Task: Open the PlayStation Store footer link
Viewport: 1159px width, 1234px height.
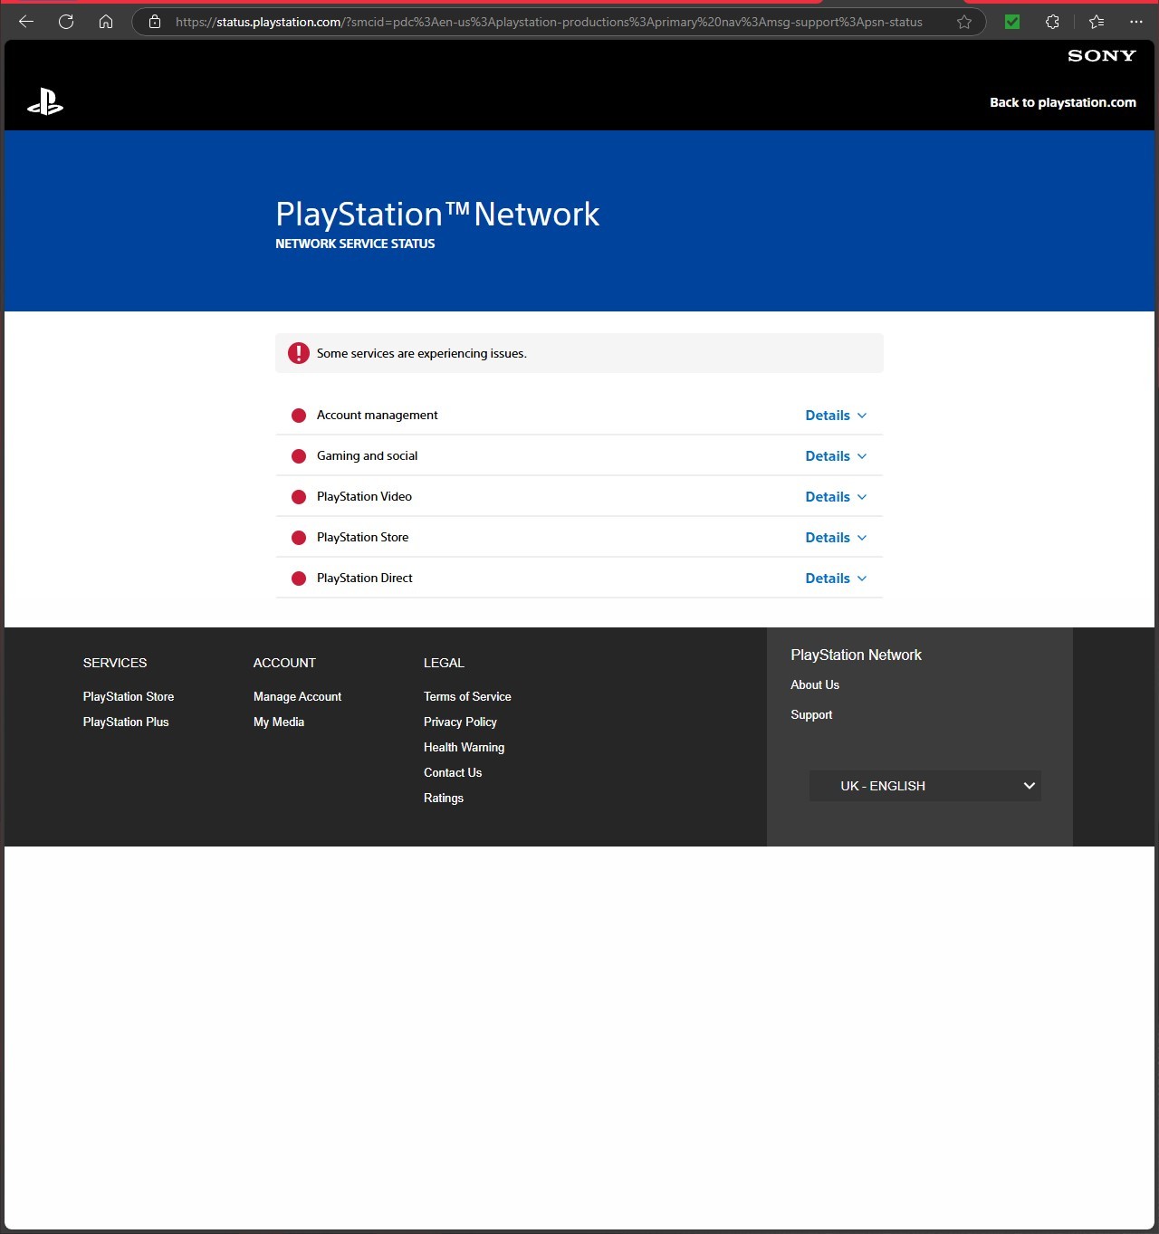Action: 129,696
